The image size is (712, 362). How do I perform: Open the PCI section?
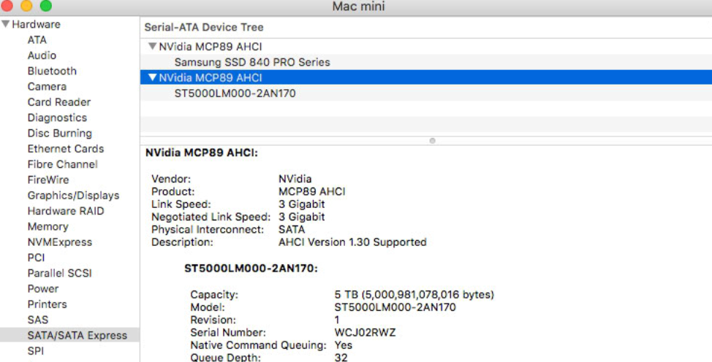36,257
